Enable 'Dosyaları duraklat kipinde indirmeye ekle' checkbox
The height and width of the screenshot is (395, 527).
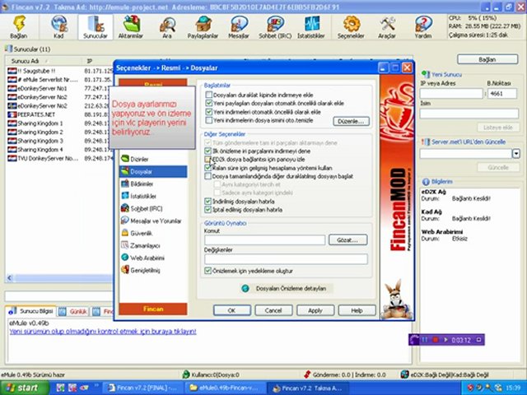click(x=208, y=95)
